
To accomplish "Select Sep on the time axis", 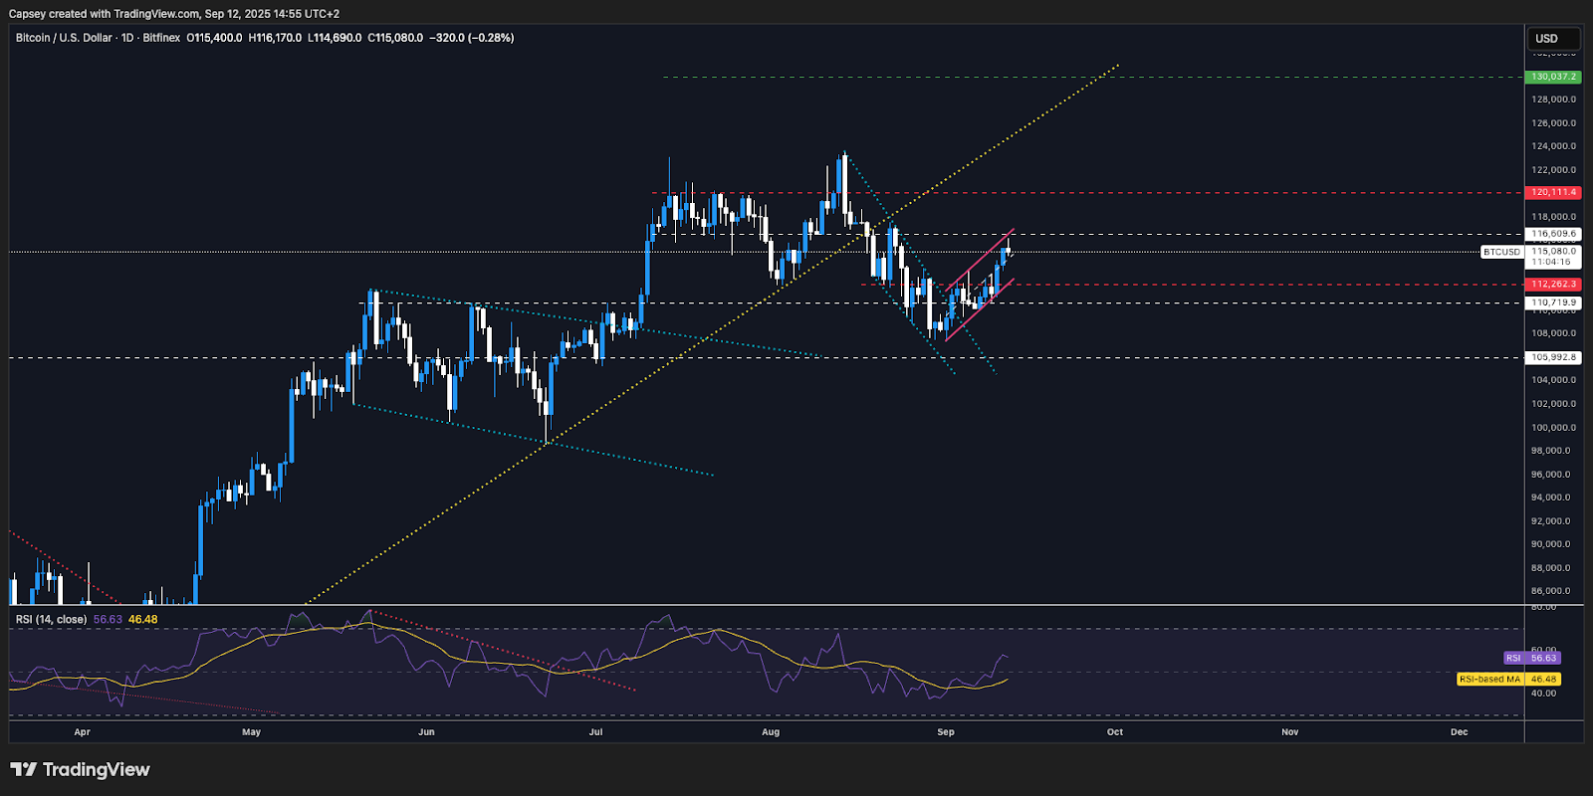I will click(x=946, y=731).
